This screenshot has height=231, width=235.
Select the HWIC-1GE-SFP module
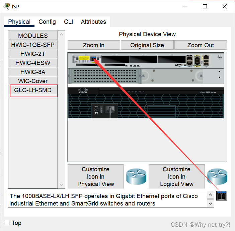(x=33, y=45)
